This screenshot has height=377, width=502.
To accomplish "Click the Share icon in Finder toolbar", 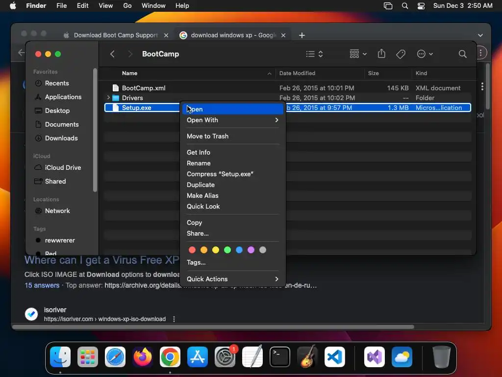I will pos(381,54).
